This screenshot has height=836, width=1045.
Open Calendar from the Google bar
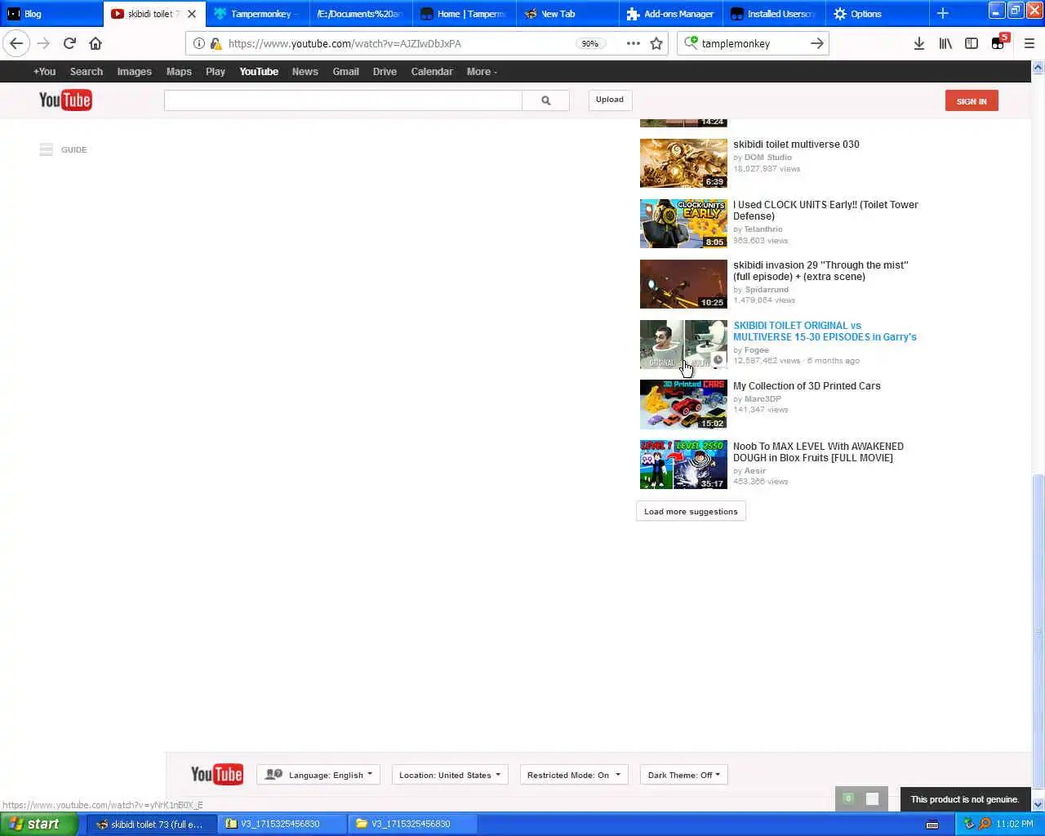[432, 72]
